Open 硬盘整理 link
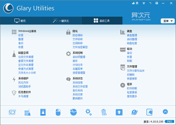The height and width of the screenshot is (125, 176). click(x=132, y=35)
